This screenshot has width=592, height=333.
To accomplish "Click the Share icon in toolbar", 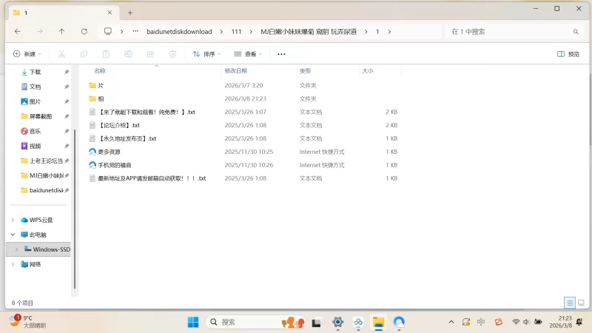I will click(150, 54).
